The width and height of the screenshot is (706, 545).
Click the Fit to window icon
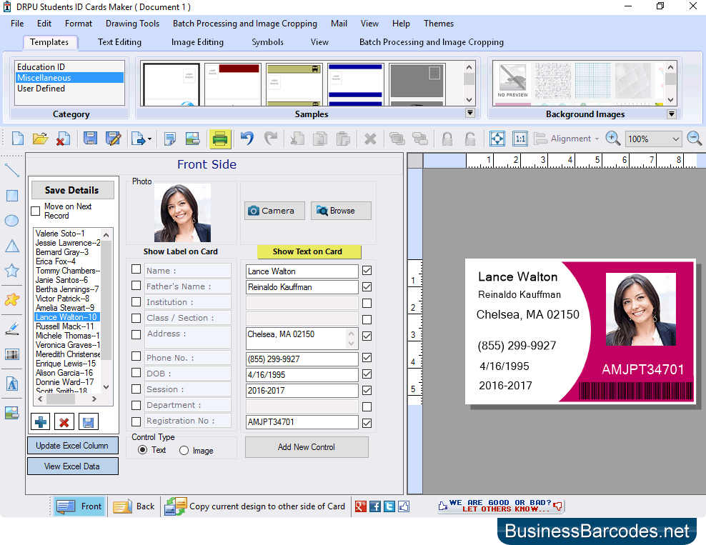point(497,139)
